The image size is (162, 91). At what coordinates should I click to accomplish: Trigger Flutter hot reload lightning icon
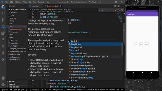(x=115, y=10)
